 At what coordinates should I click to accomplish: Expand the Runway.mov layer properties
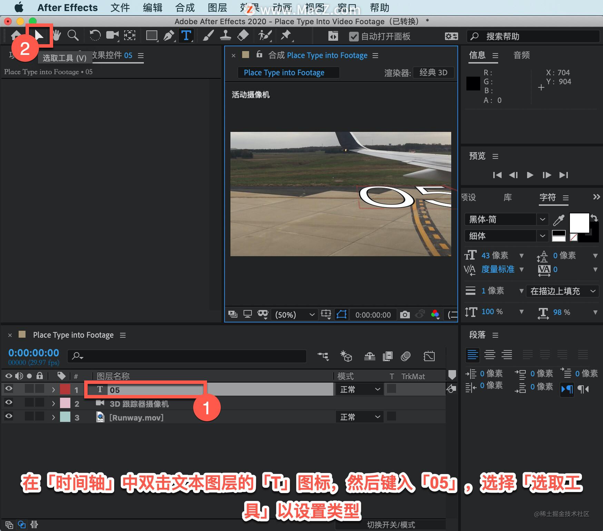point(53,417)
